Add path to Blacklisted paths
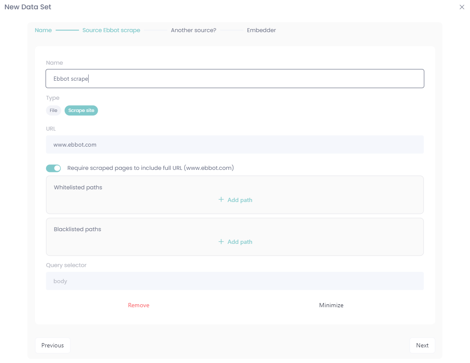 (x=240, y=242)
